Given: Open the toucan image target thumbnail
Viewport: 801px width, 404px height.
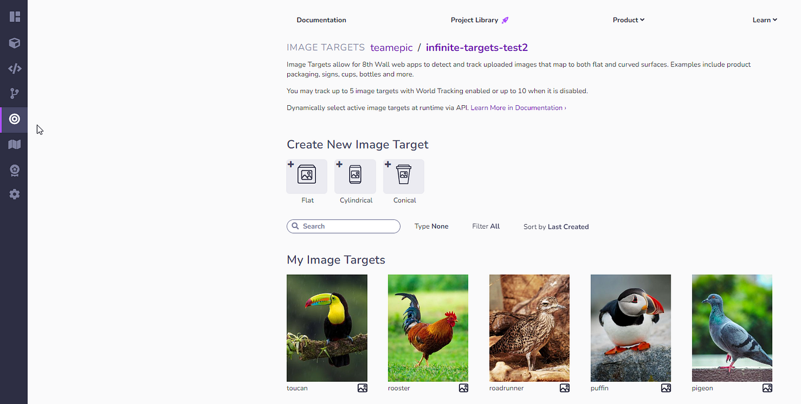Looking at the screenshot, I should (x=327, y=328).
